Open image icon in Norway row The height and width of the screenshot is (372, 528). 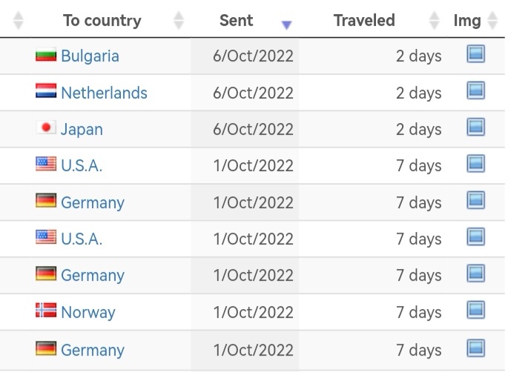(475, 310)
